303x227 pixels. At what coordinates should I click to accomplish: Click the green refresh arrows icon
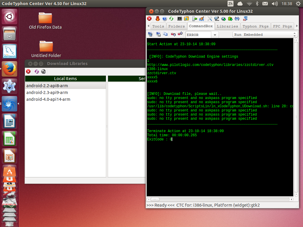171,19
